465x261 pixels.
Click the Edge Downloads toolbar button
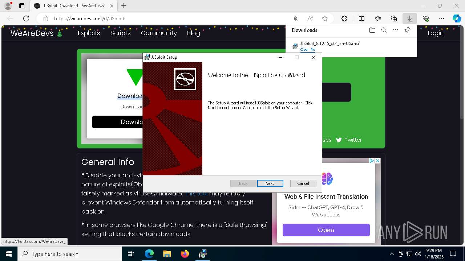click(409, 18)
